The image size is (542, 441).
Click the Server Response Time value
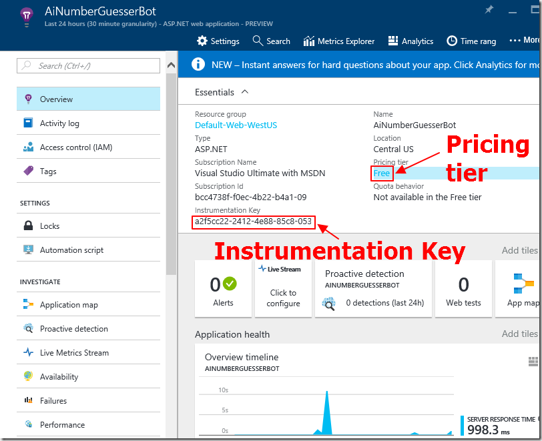pos(488,430)
